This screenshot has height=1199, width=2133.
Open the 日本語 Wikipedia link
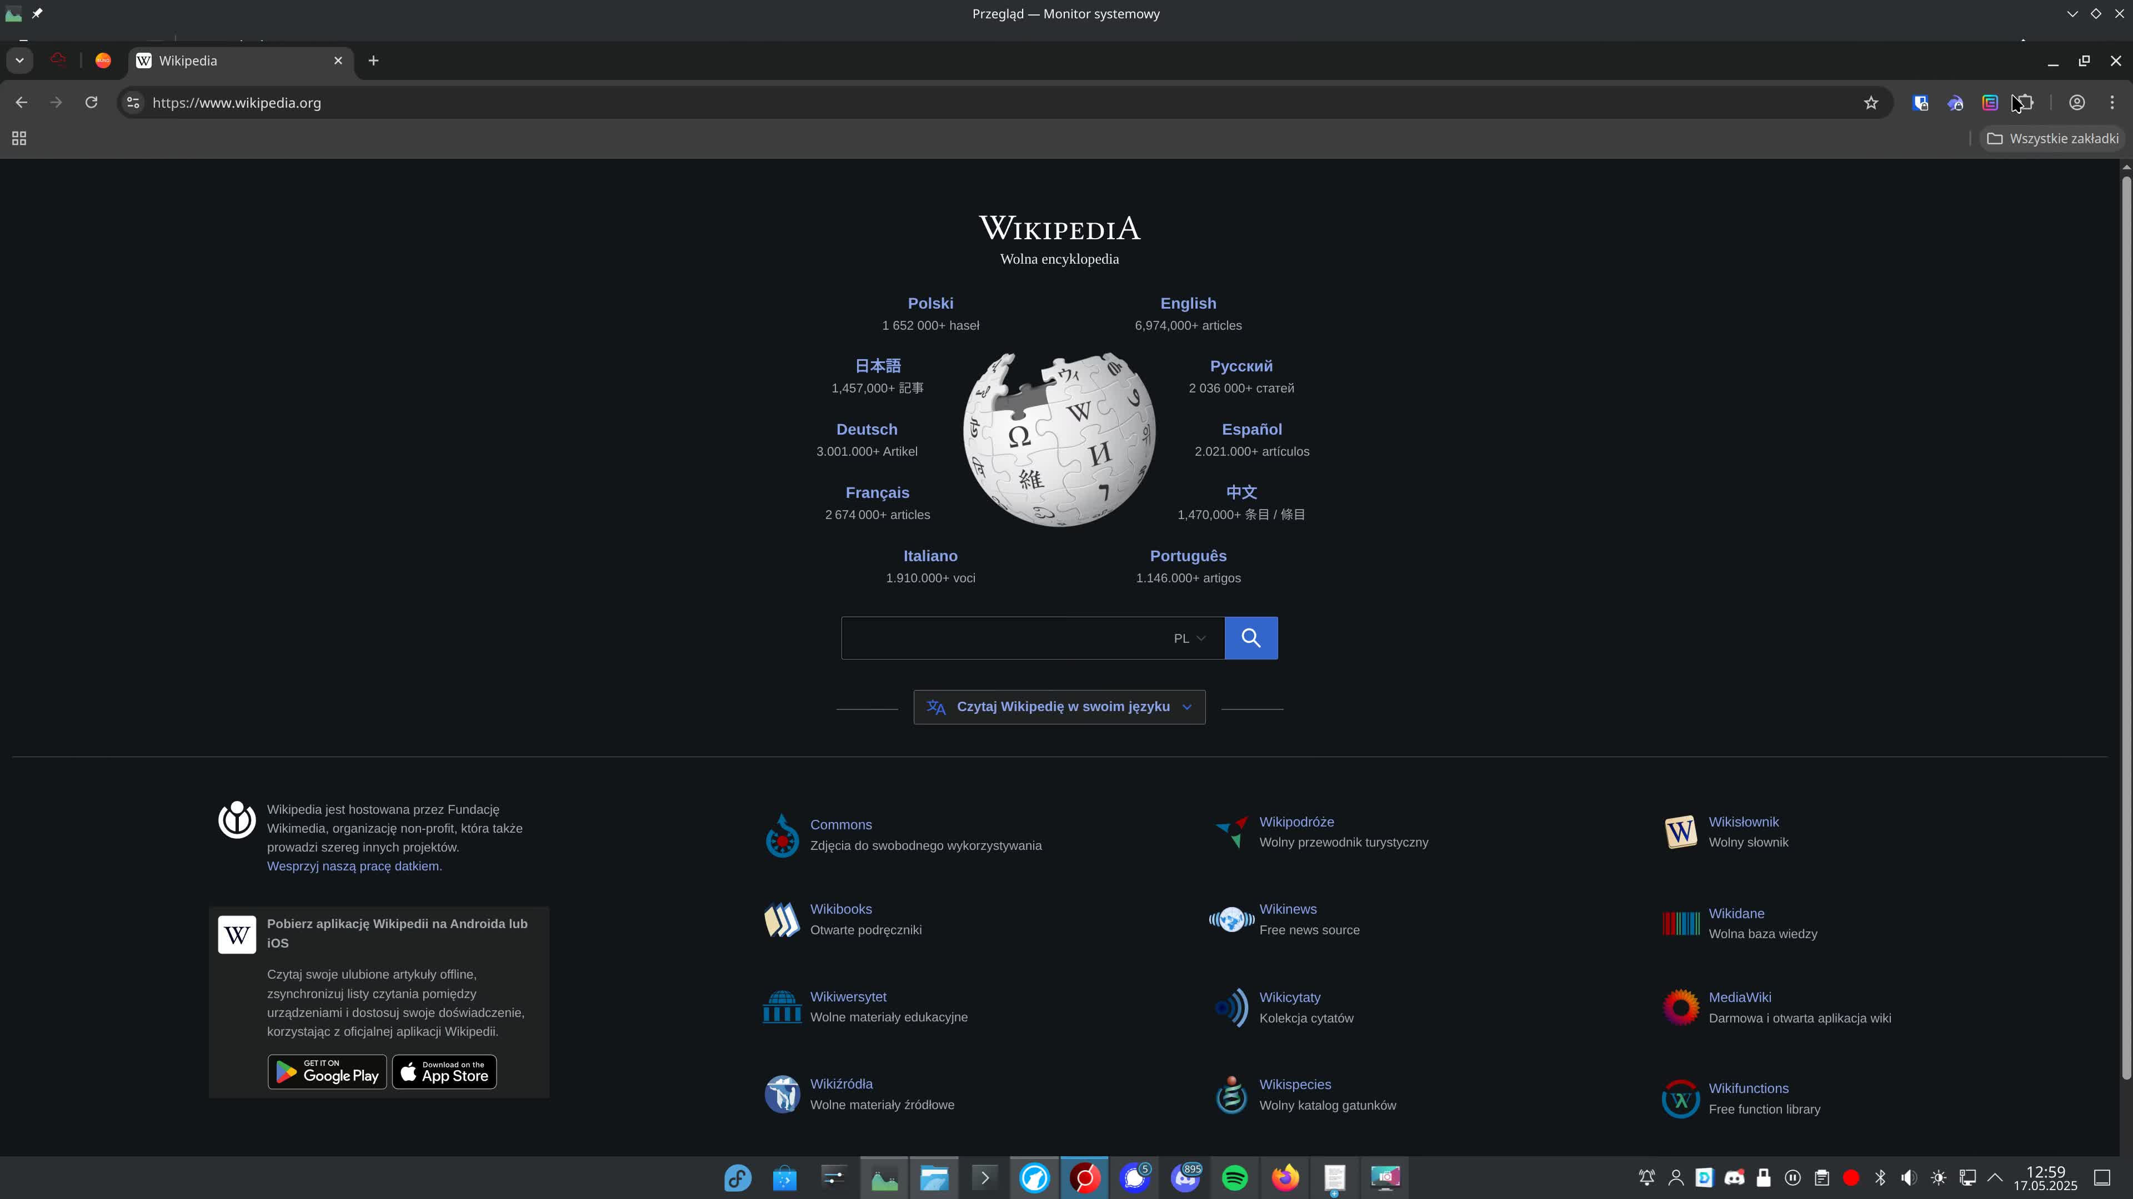pos(877,366)
